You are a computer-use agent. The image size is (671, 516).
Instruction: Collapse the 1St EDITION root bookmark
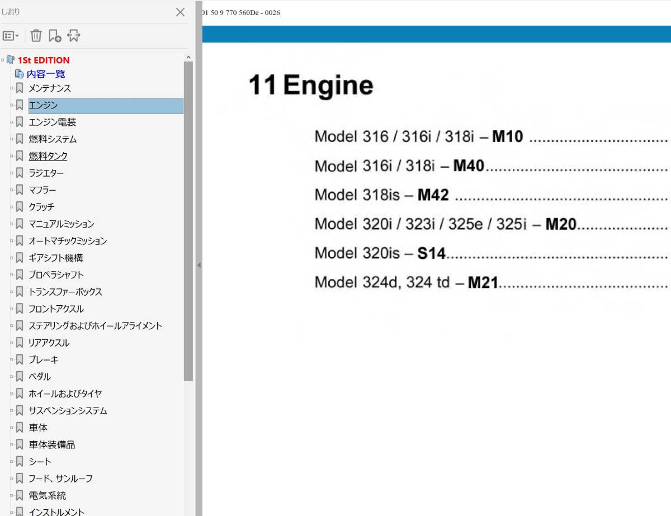tap(3, 60)
